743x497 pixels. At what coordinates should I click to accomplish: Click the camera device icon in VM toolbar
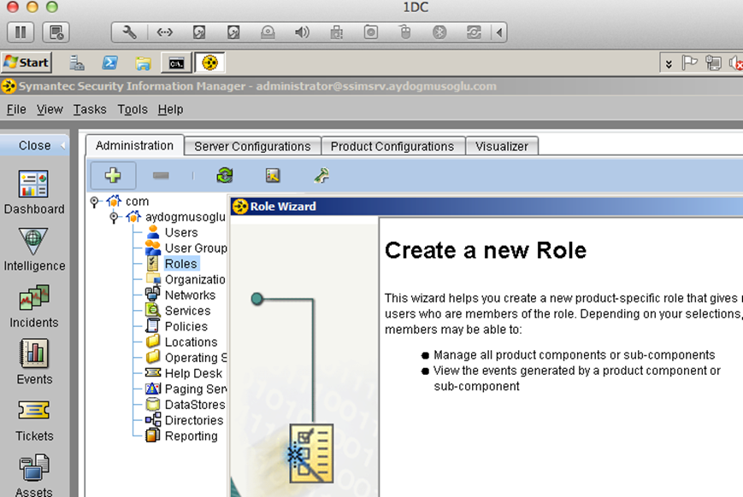[370, 32]
